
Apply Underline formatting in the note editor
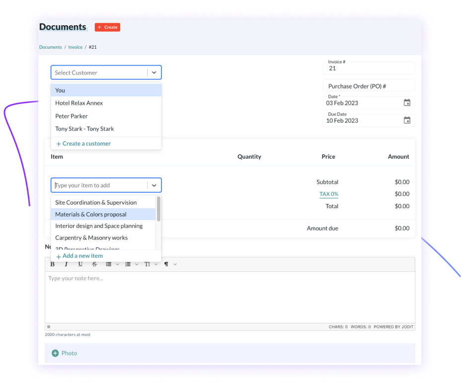pos(80,264)
